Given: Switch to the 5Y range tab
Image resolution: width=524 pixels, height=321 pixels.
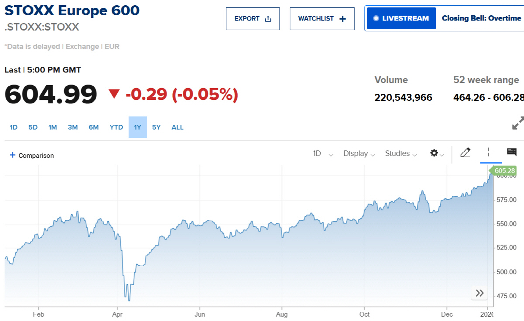Looking at the screenshot, I should click(x=156, y=127).
